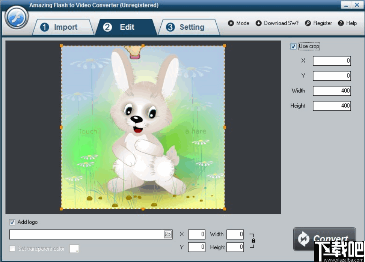
Task: Click the application logo in top-left corner
Action: (x=16, y=17)
